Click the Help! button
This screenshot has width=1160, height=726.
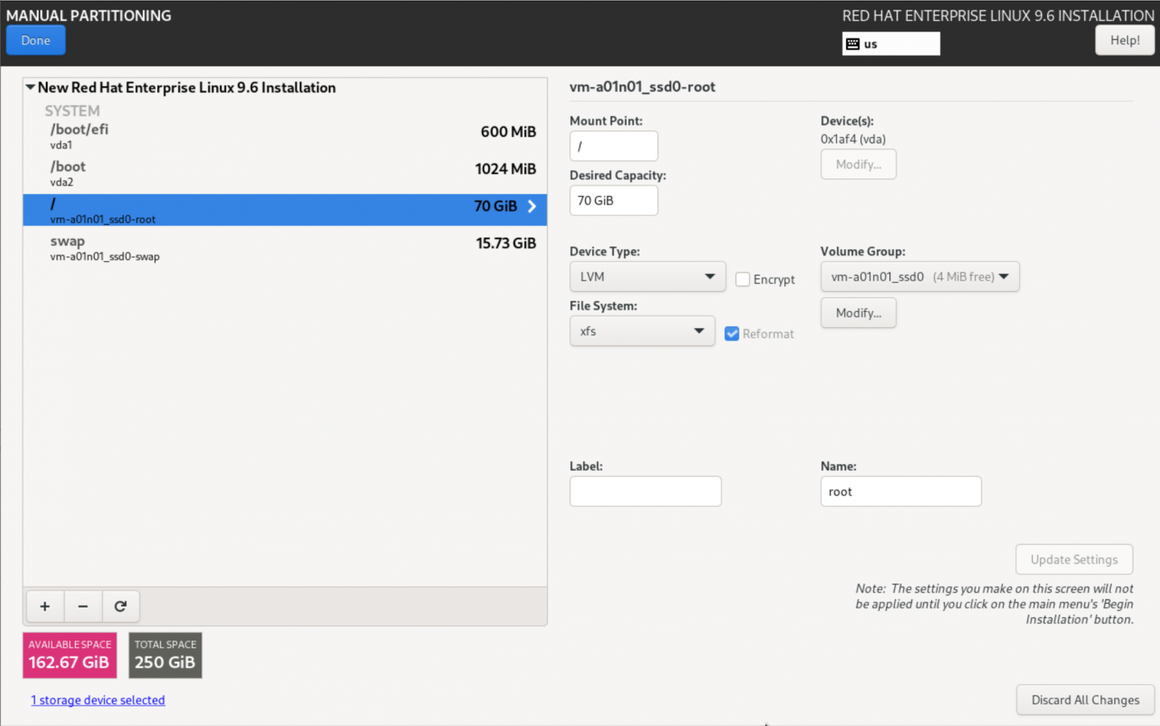1124,40
